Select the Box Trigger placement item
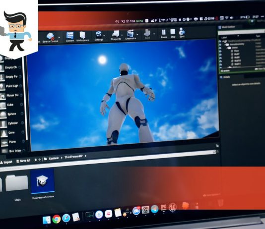Screen dimensions: 265x229 click(11, 151)
